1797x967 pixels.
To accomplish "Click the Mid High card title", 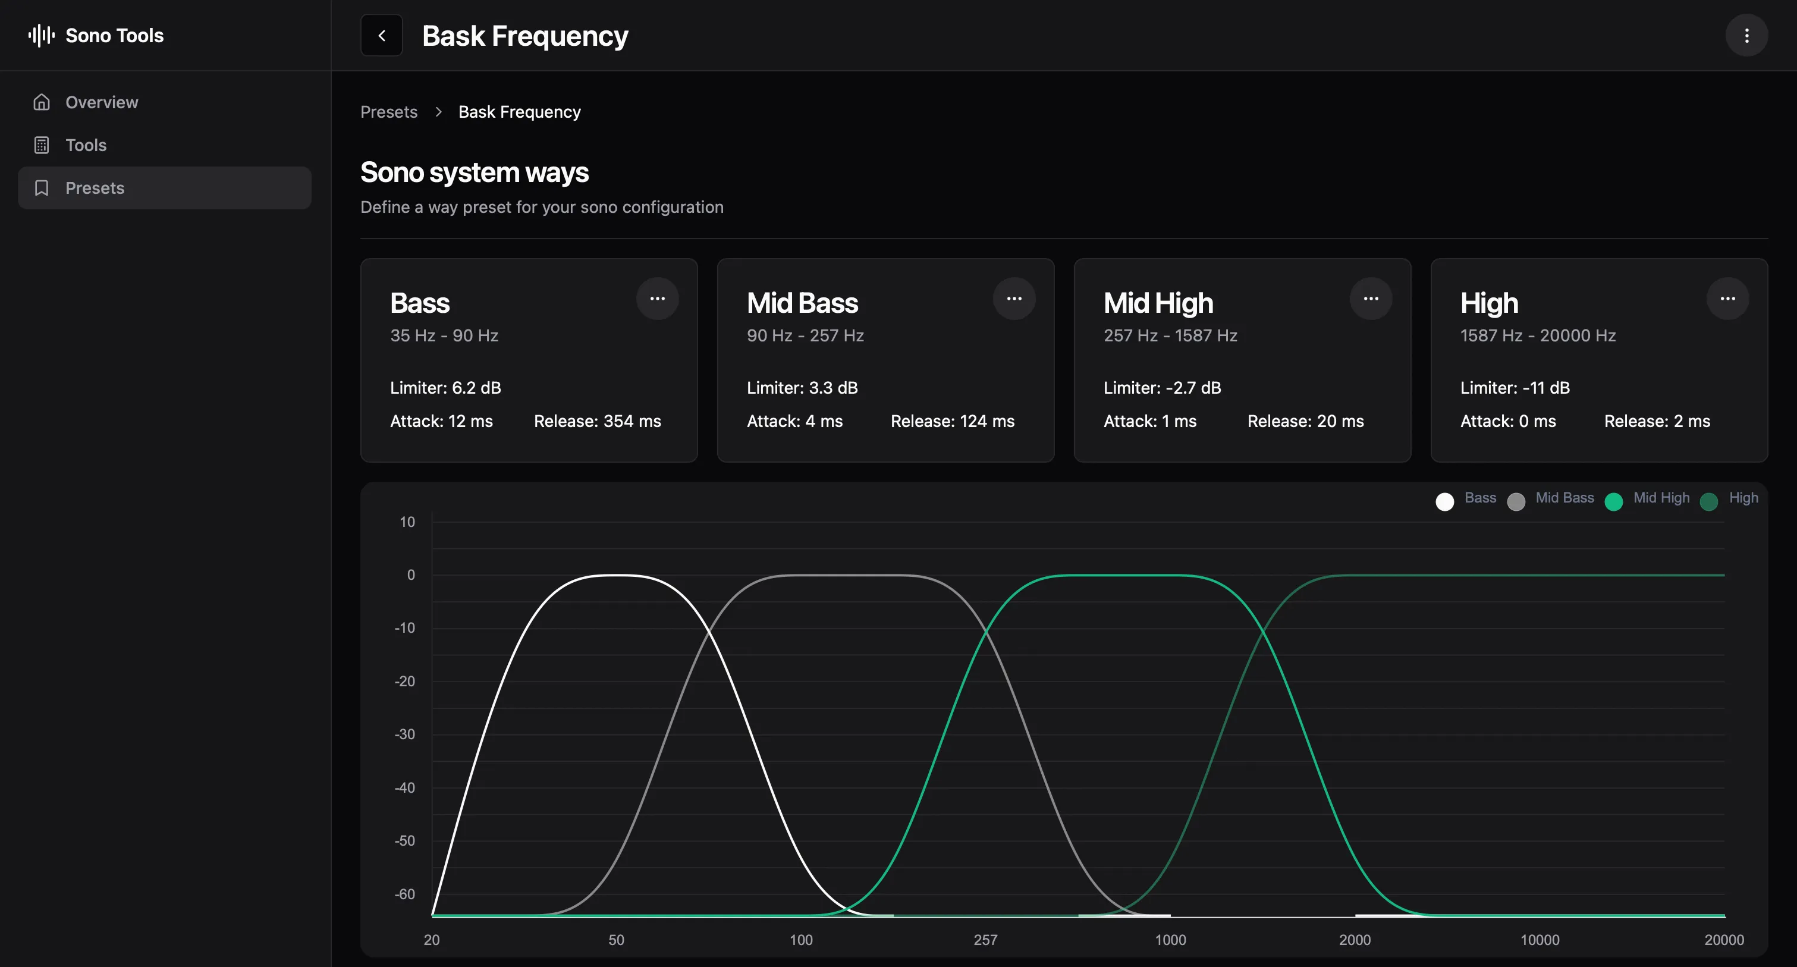I will click(1158, 303).
